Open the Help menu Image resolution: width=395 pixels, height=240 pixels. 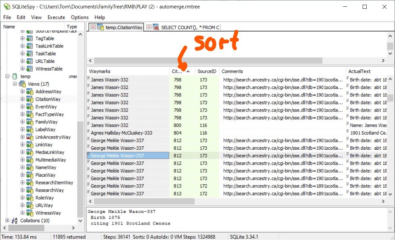pyautogui.click(x=100, y=17)
